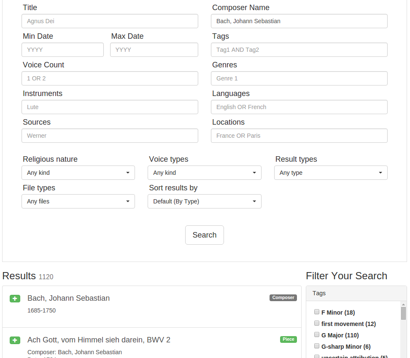Click the gray Composer badge
Viewport: 410px width, 358px height.
click(x=283, y=298)
